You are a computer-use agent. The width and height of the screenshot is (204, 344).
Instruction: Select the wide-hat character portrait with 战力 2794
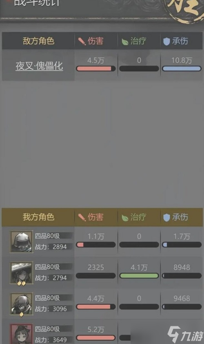click(x=21, y=273)
